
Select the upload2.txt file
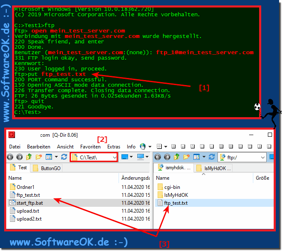[26, 219]
